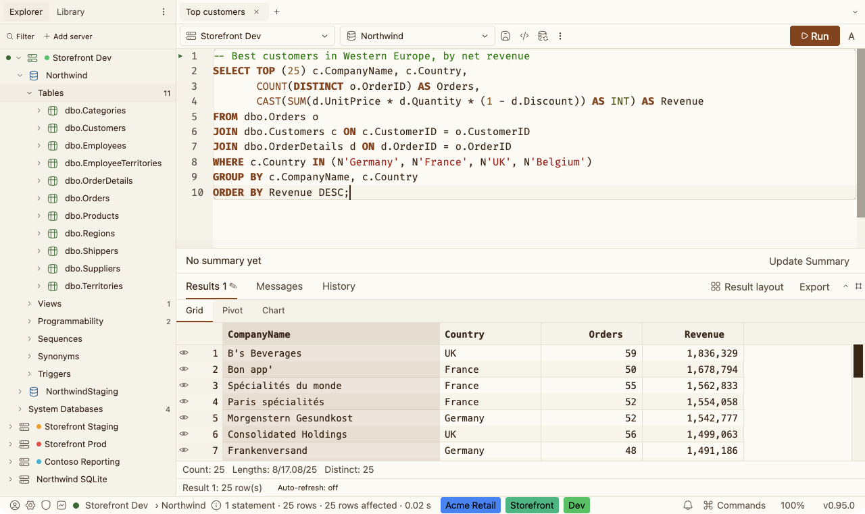
Task: Collapse the Tables folder
Action: (29, 93)
